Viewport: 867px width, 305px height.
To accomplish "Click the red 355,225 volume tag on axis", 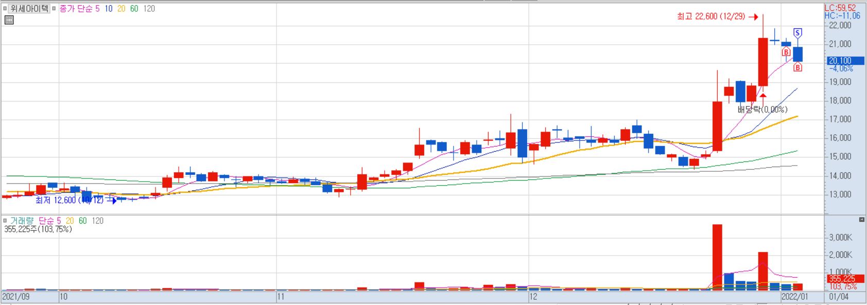I will pos(845,278).
